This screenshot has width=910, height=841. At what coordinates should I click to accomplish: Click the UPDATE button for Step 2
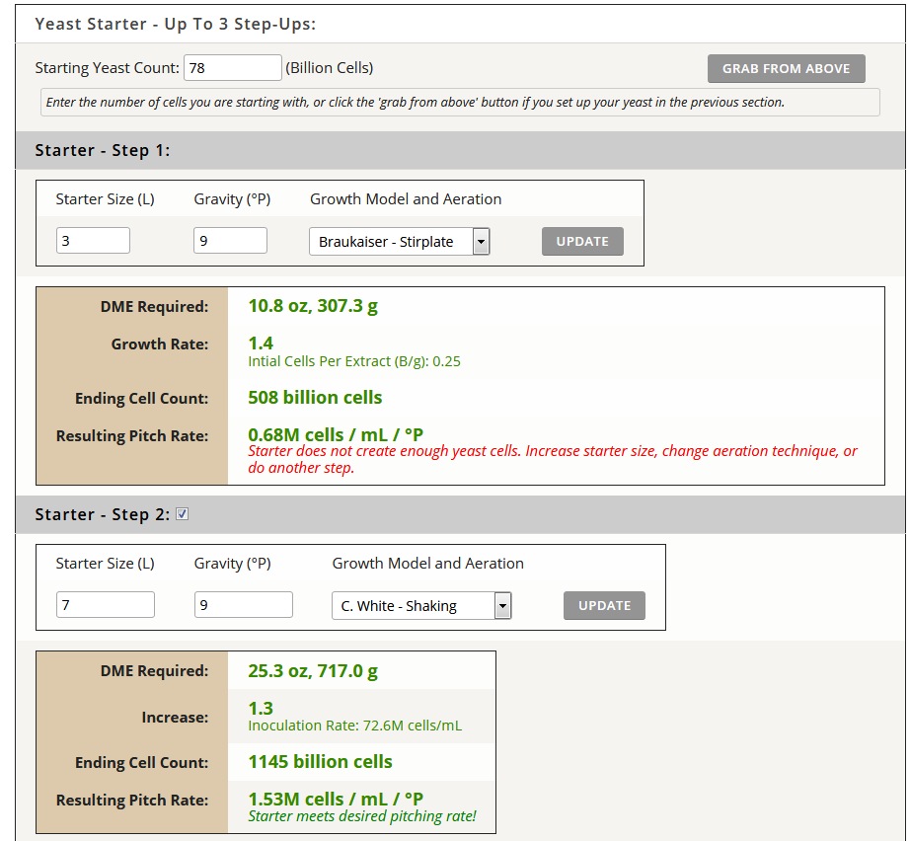604,606
